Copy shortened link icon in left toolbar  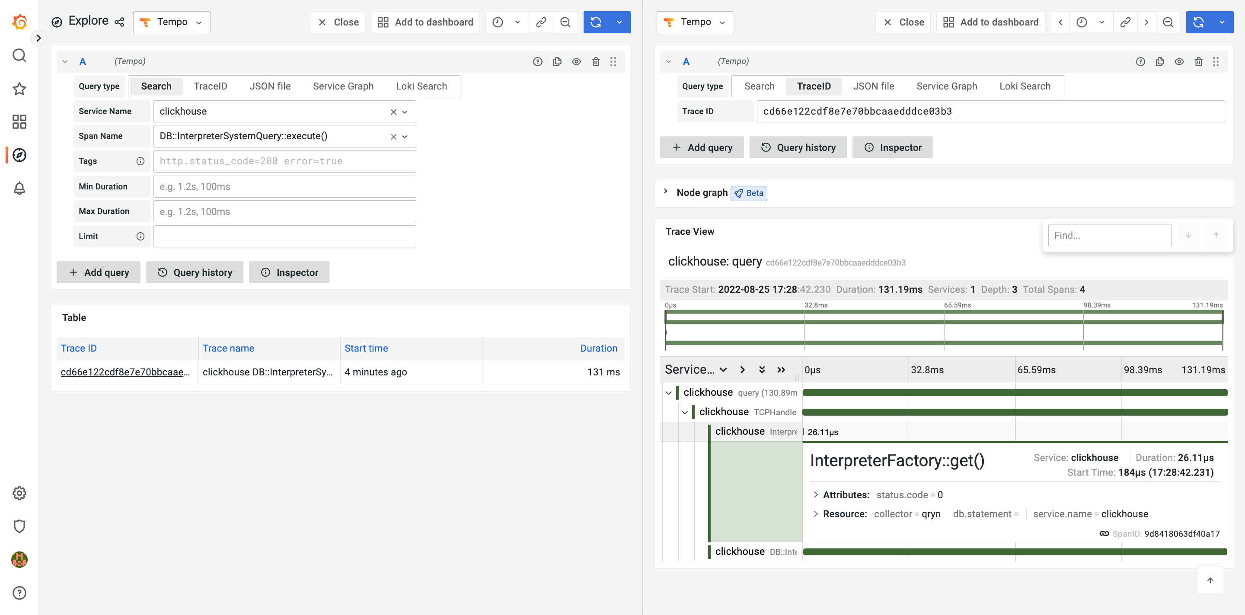[541, 22]
